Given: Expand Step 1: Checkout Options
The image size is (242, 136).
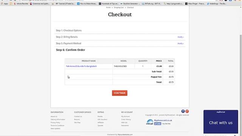Looking at the screenshot, I should coord(120,30).
